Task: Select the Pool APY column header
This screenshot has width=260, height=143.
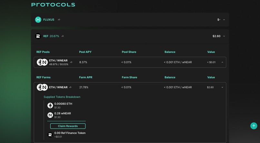Action: [85, 52]
